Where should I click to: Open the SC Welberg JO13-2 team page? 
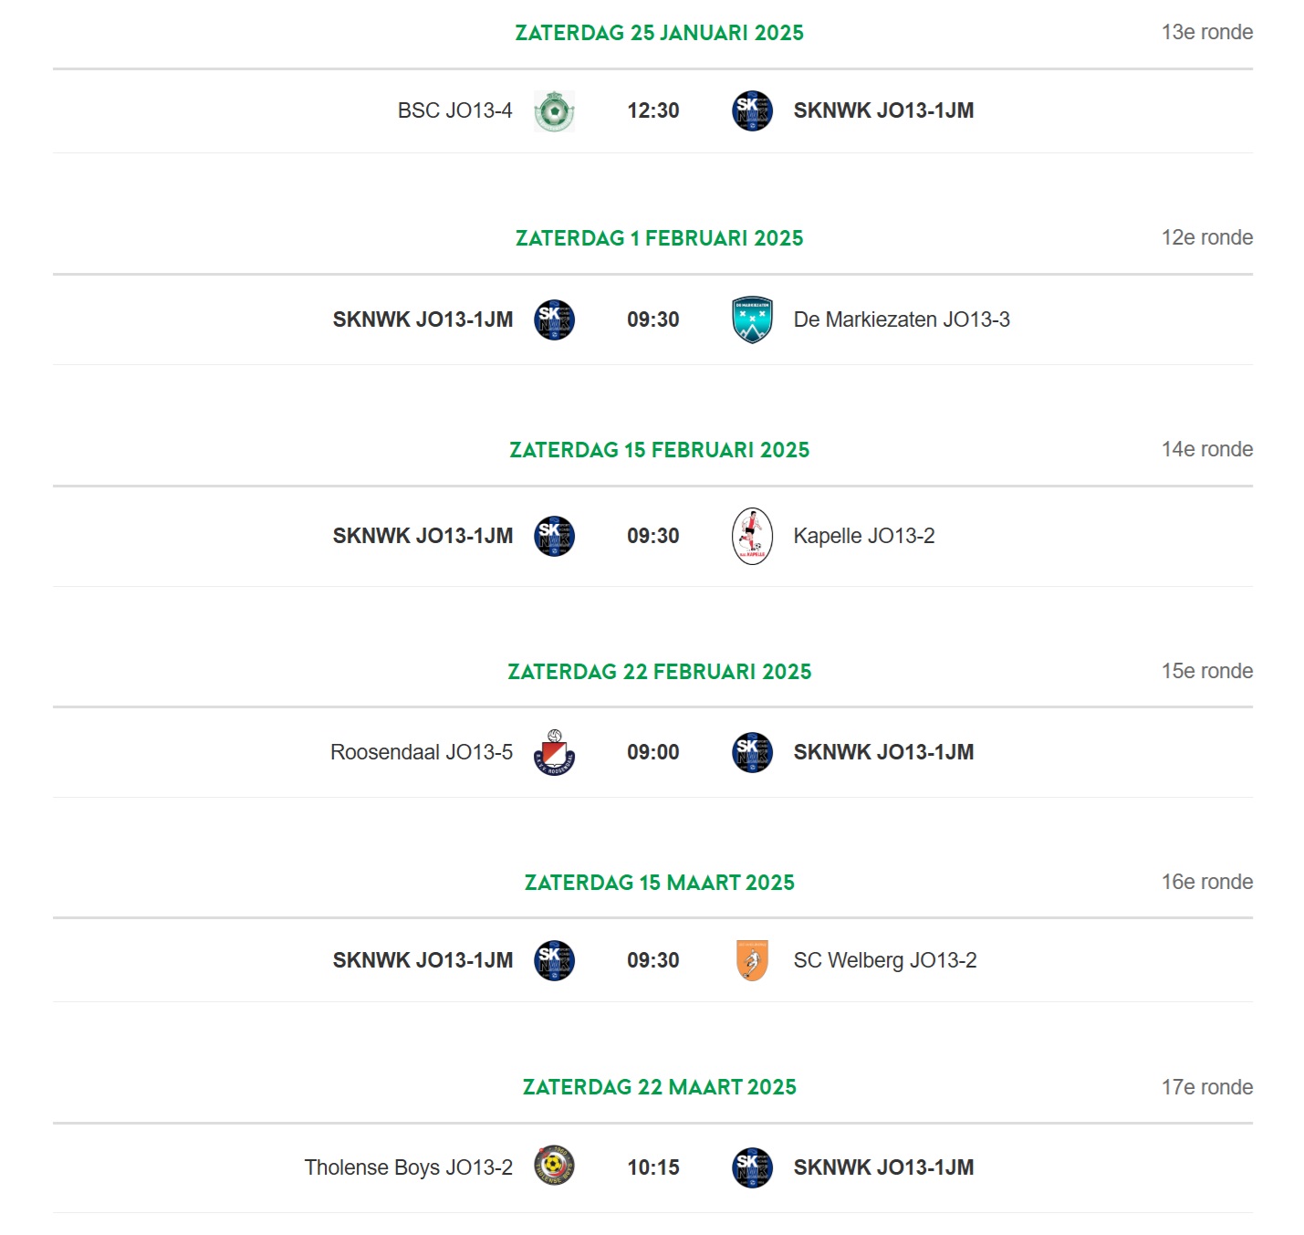(x=885, y=960)
